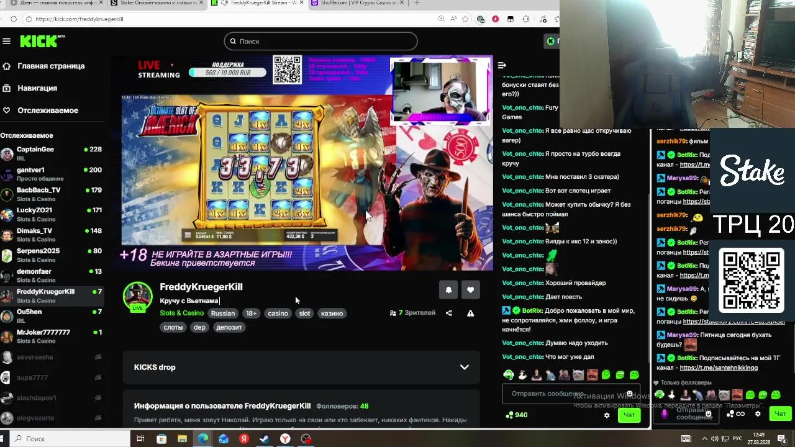Open offline seversasha channel

click(x=52, y=357)
